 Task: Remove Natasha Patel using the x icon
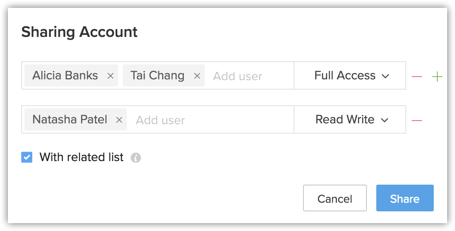(119, 120)
